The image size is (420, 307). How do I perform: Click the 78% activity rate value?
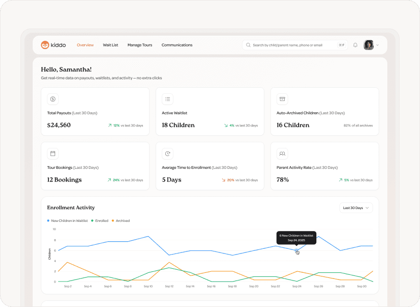pyautogui.click(x=283, y=180)
